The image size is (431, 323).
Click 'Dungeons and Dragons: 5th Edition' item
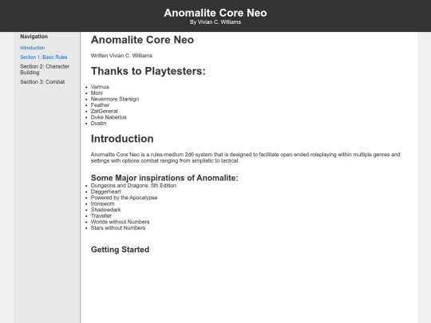click(x=133, y=186)
